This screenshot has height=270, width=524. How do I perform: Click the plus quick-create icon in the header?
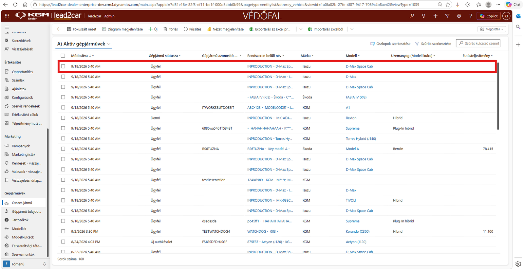pos(435,16)
